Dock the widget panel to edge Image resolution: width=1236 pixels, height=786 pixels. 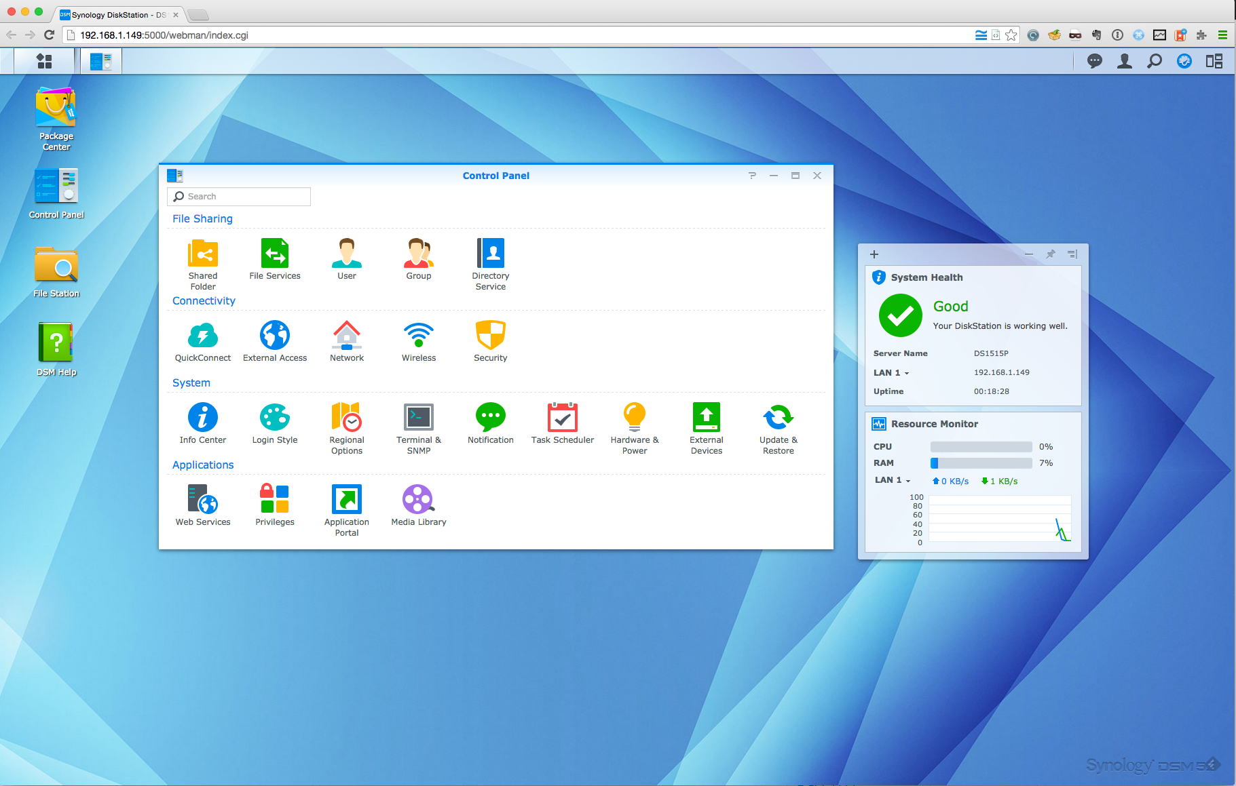pos(1072,254)
